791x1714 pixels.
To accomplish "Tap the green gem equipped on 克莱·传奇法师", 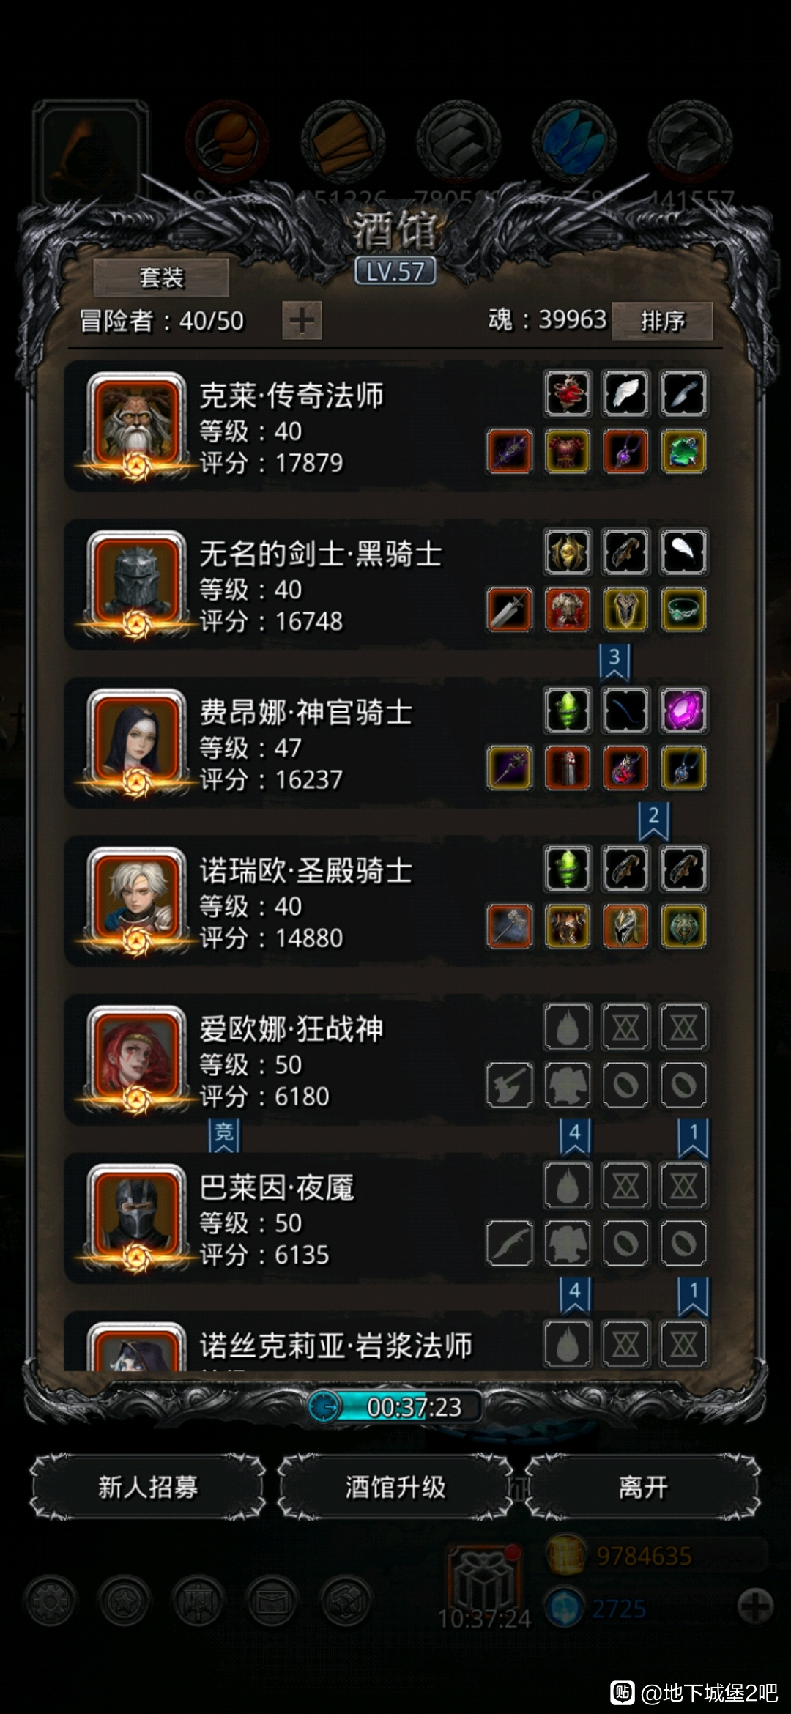I will (x=683, y=450).
